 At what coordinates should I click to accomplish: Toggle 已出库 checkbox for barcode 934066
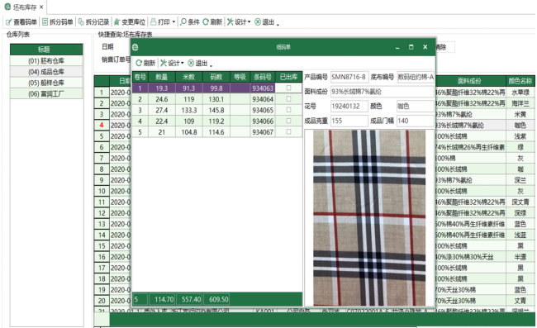pyautogui.click(x=288, y=121)
